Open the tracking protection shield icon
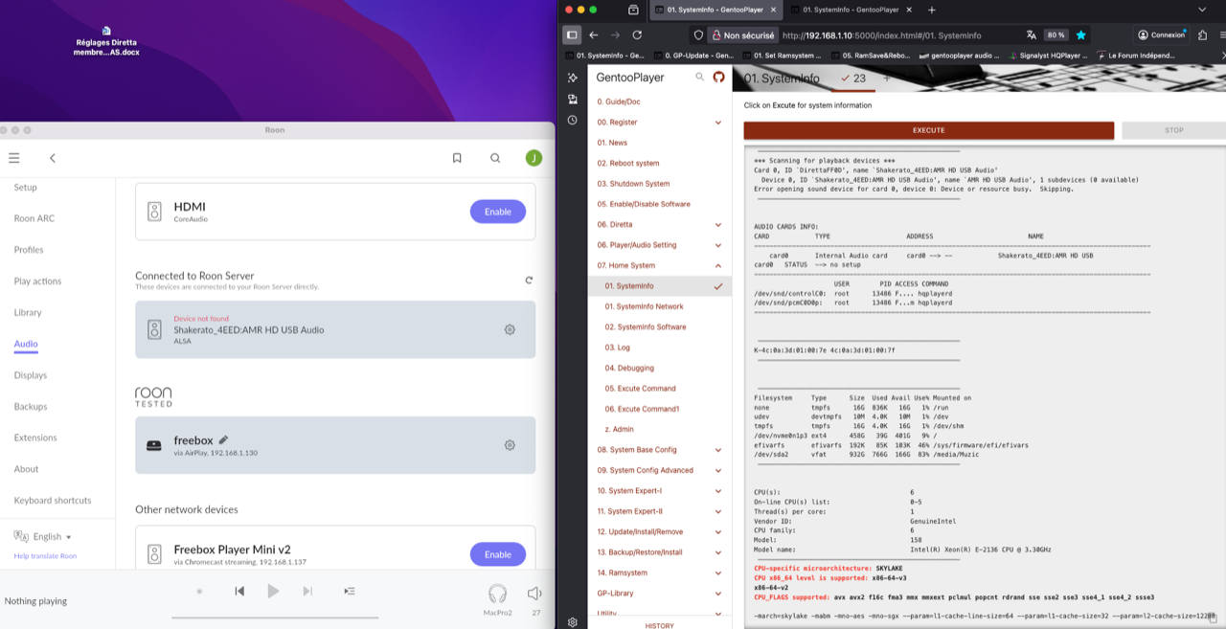This screenshot has width=1226, height=629. [697, 35]
